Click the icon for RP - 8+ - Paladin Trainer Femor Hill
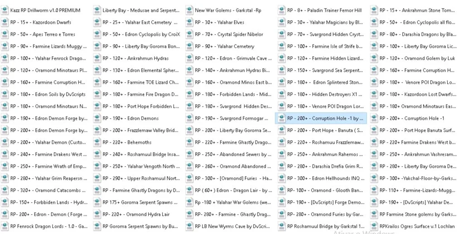This screenshot has height=234, width=464. click(x=282, y=10)
